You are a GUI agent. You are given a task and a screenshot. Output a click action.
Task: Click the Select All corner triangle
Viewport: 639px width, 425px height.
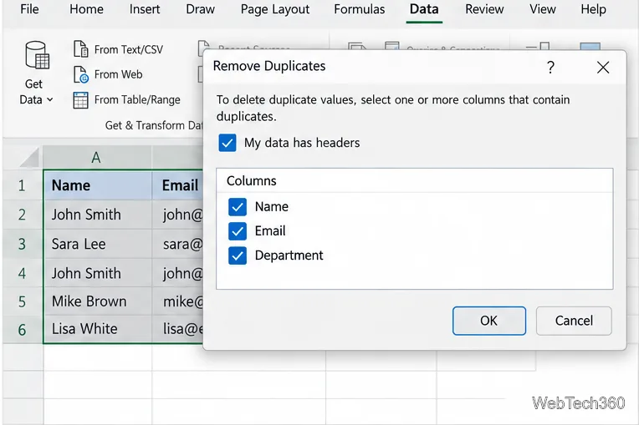(x=29, y=158)
